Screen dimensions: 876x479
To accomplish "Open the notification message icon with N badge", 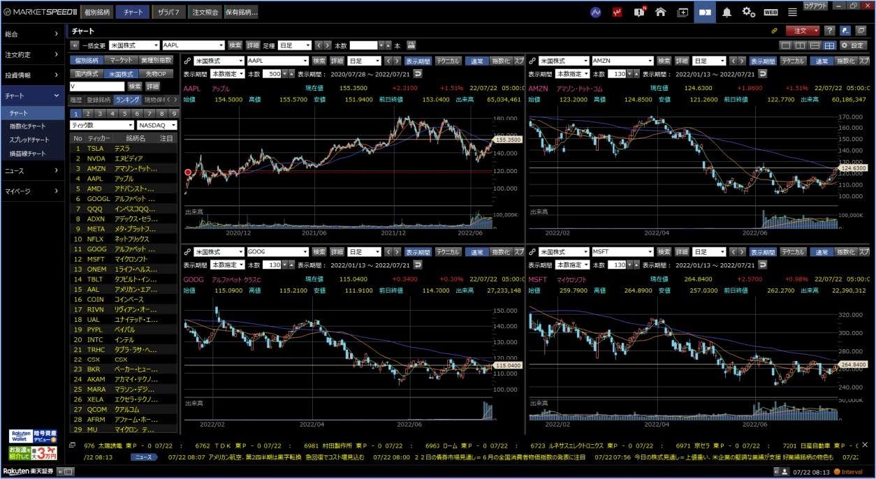I will (639, 12).
